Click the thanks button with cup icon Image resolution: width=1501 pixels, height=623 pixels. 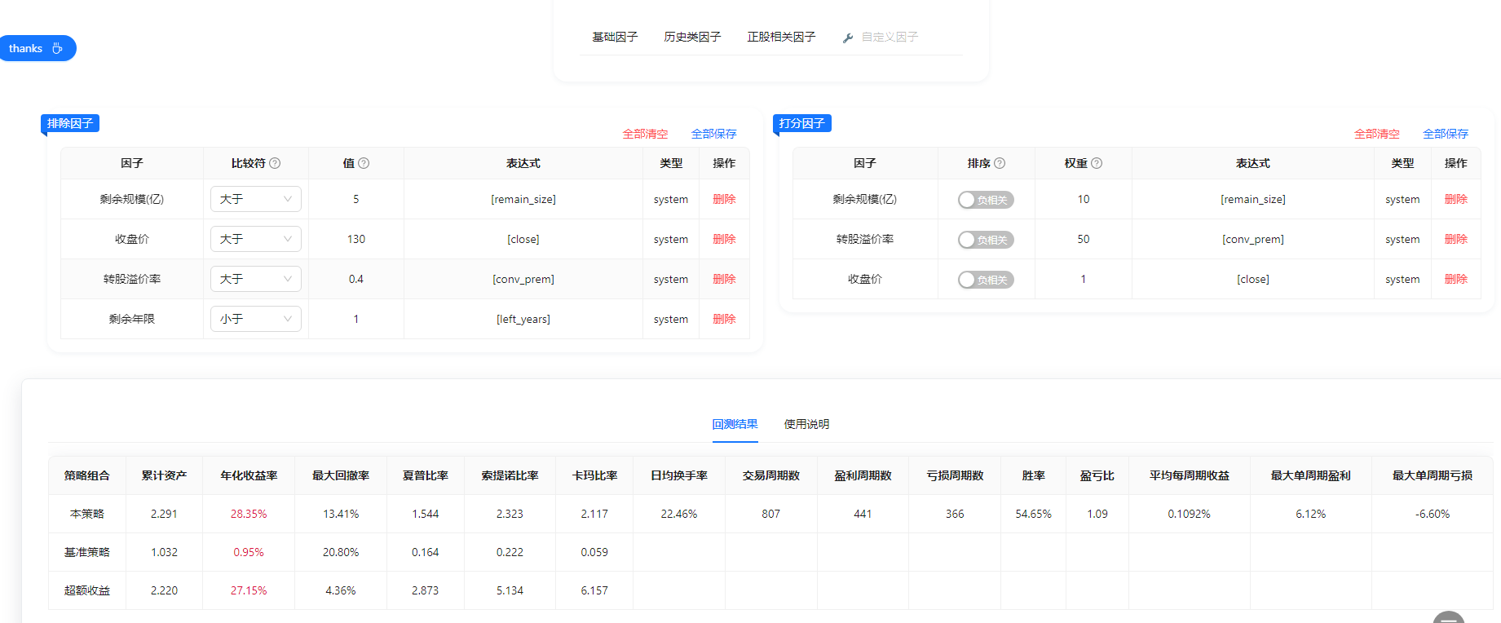(x=38, y=48)
